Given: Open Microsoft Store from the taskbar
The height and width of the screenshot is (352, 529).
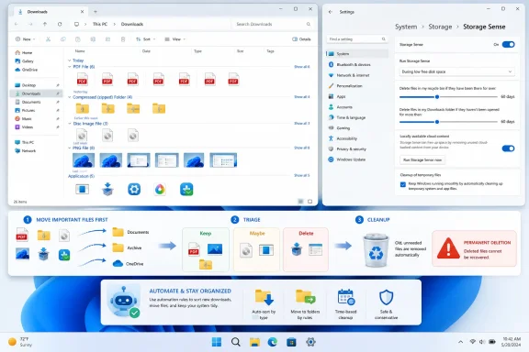Looking at the screenshot, I should [x=291, y=342].
